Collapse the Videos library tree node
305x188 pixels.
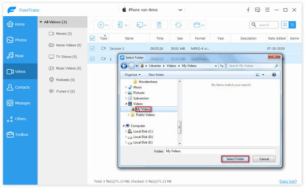126,104
